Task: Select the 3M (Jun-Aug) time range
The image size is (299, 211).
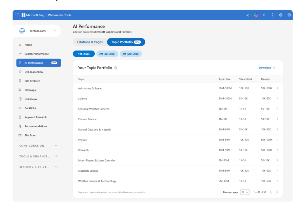Action: pos(131,54)
